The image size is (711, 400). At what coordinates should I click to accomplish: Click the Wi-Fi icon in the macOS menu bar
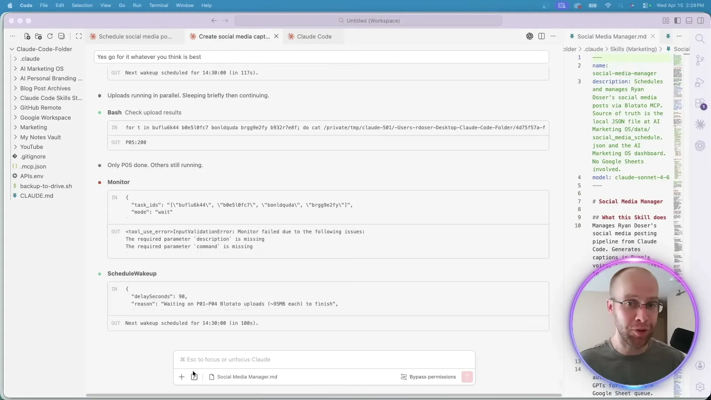point(608,5)
